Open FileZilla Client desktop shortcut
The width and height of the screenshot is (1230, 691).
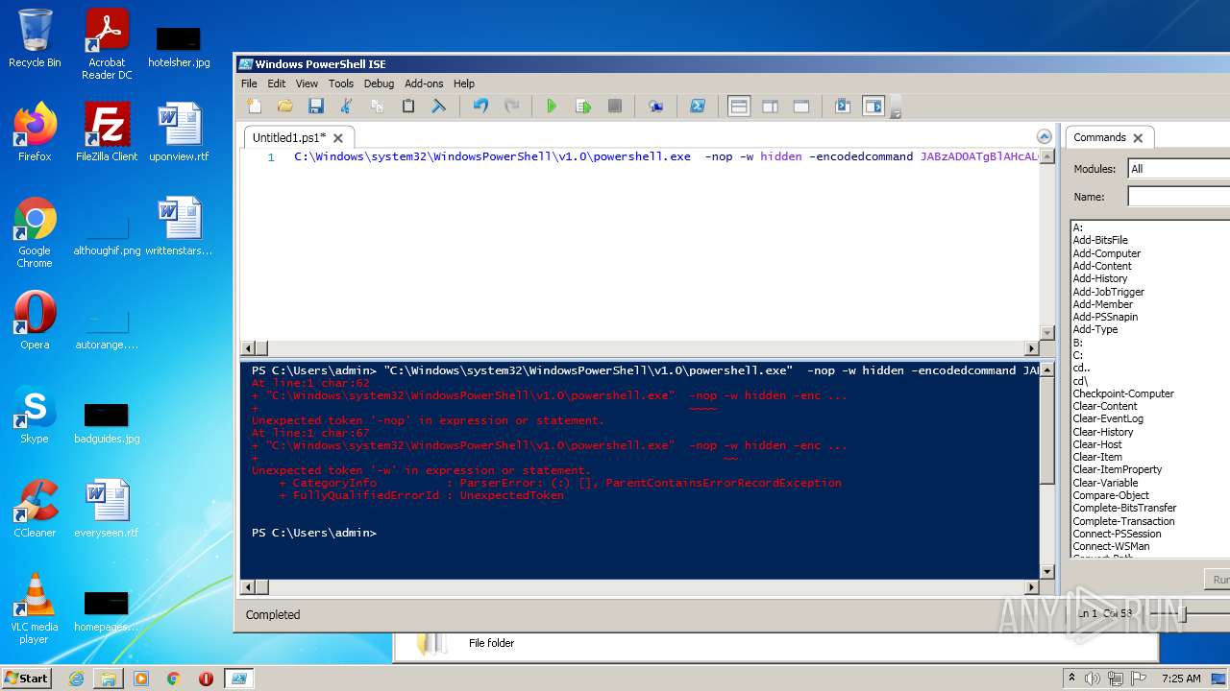[107, 132]
